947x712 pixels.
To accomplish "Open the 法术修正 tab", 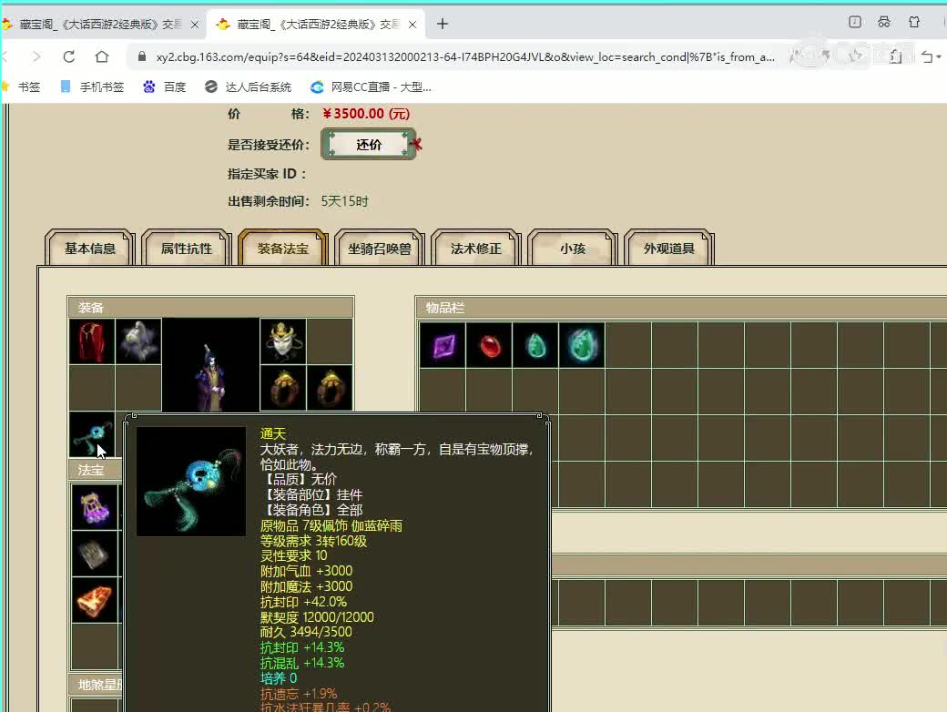I will [x=476, y=249].
